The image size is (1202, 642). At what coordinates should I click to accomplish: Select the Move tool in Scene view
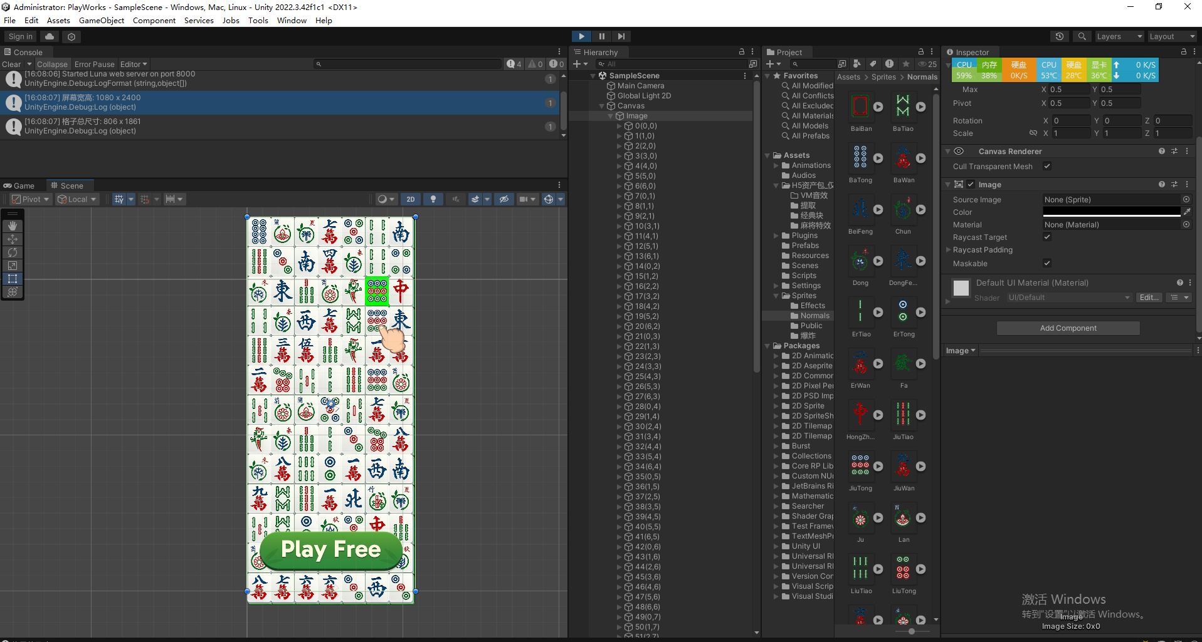pos(13,239)
